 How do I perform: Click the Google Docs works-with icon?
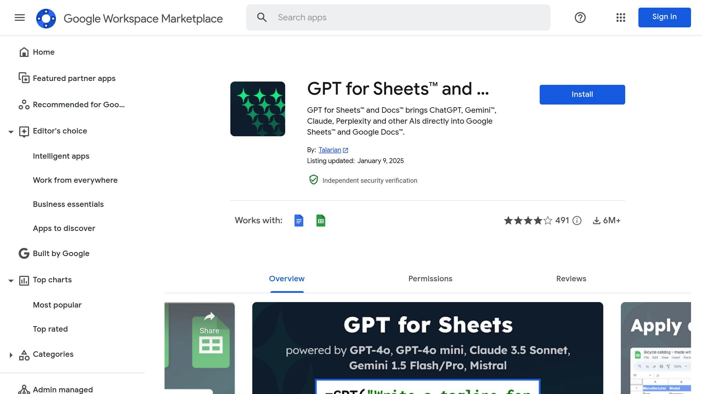click(x=299, y=221)
